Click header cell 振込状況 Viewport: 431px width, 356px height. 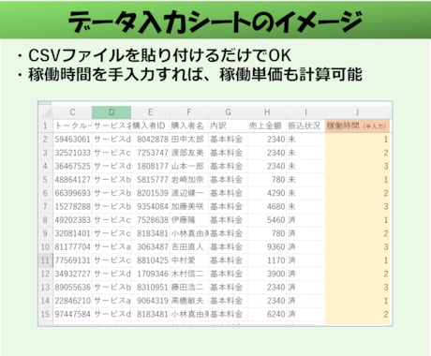point(305,126)
